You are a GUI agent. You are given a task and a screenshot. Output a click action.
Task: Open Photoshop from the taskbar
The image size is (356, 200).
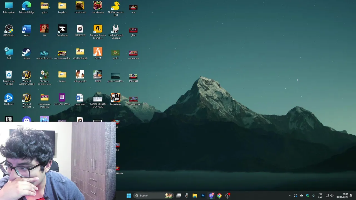[x=203, y=196]
